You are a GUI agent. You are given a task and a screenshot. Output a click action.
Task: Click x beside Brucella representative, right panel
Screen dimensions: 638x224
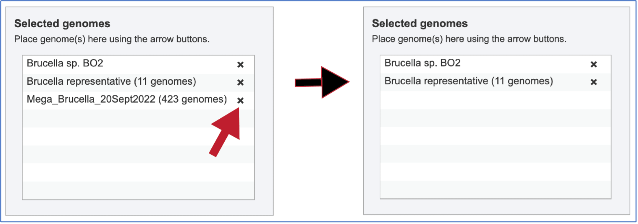[x=594, y=82]
